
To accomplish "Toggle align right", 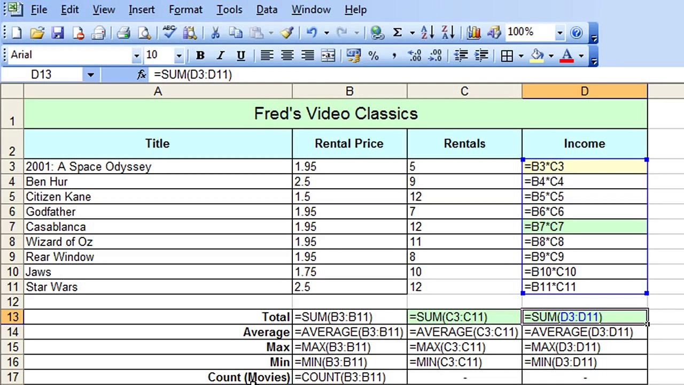I will pos(307,56).
